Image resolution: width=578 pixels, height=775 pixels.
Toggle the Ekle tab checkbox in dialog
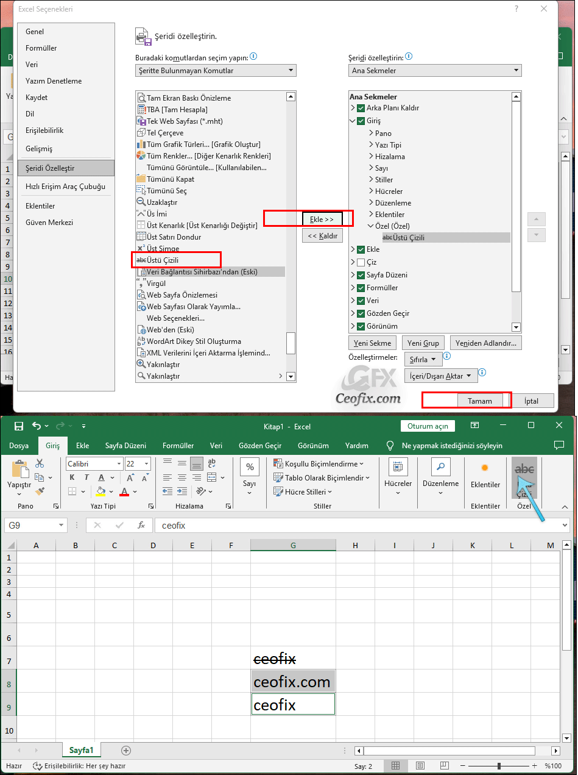[x=361, y=249]
